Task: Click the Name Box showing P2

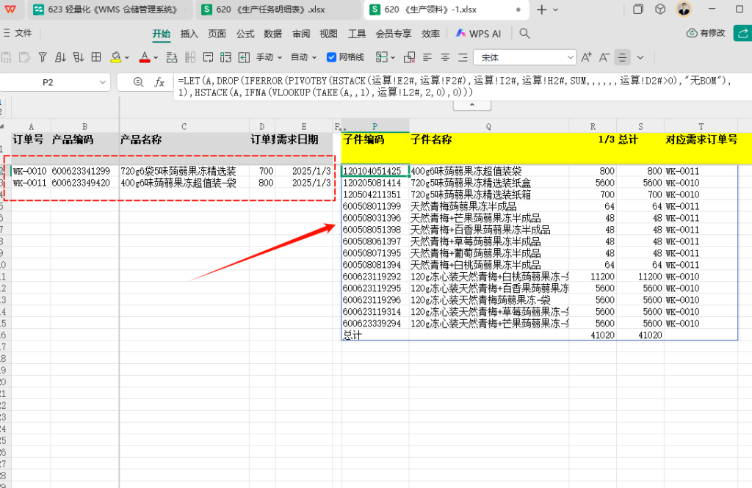Action: point(48,82)
